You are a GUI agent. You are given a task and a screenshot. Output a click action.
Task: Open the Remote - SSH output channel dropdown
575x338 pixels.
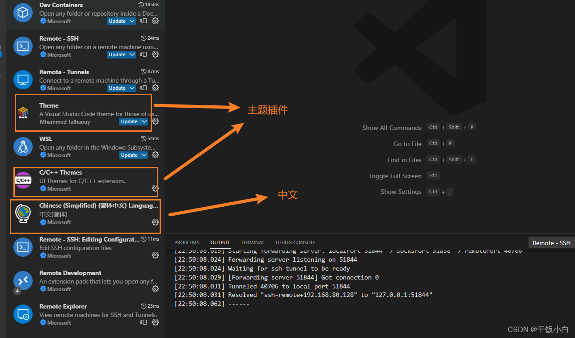click(x=552, y=243)
